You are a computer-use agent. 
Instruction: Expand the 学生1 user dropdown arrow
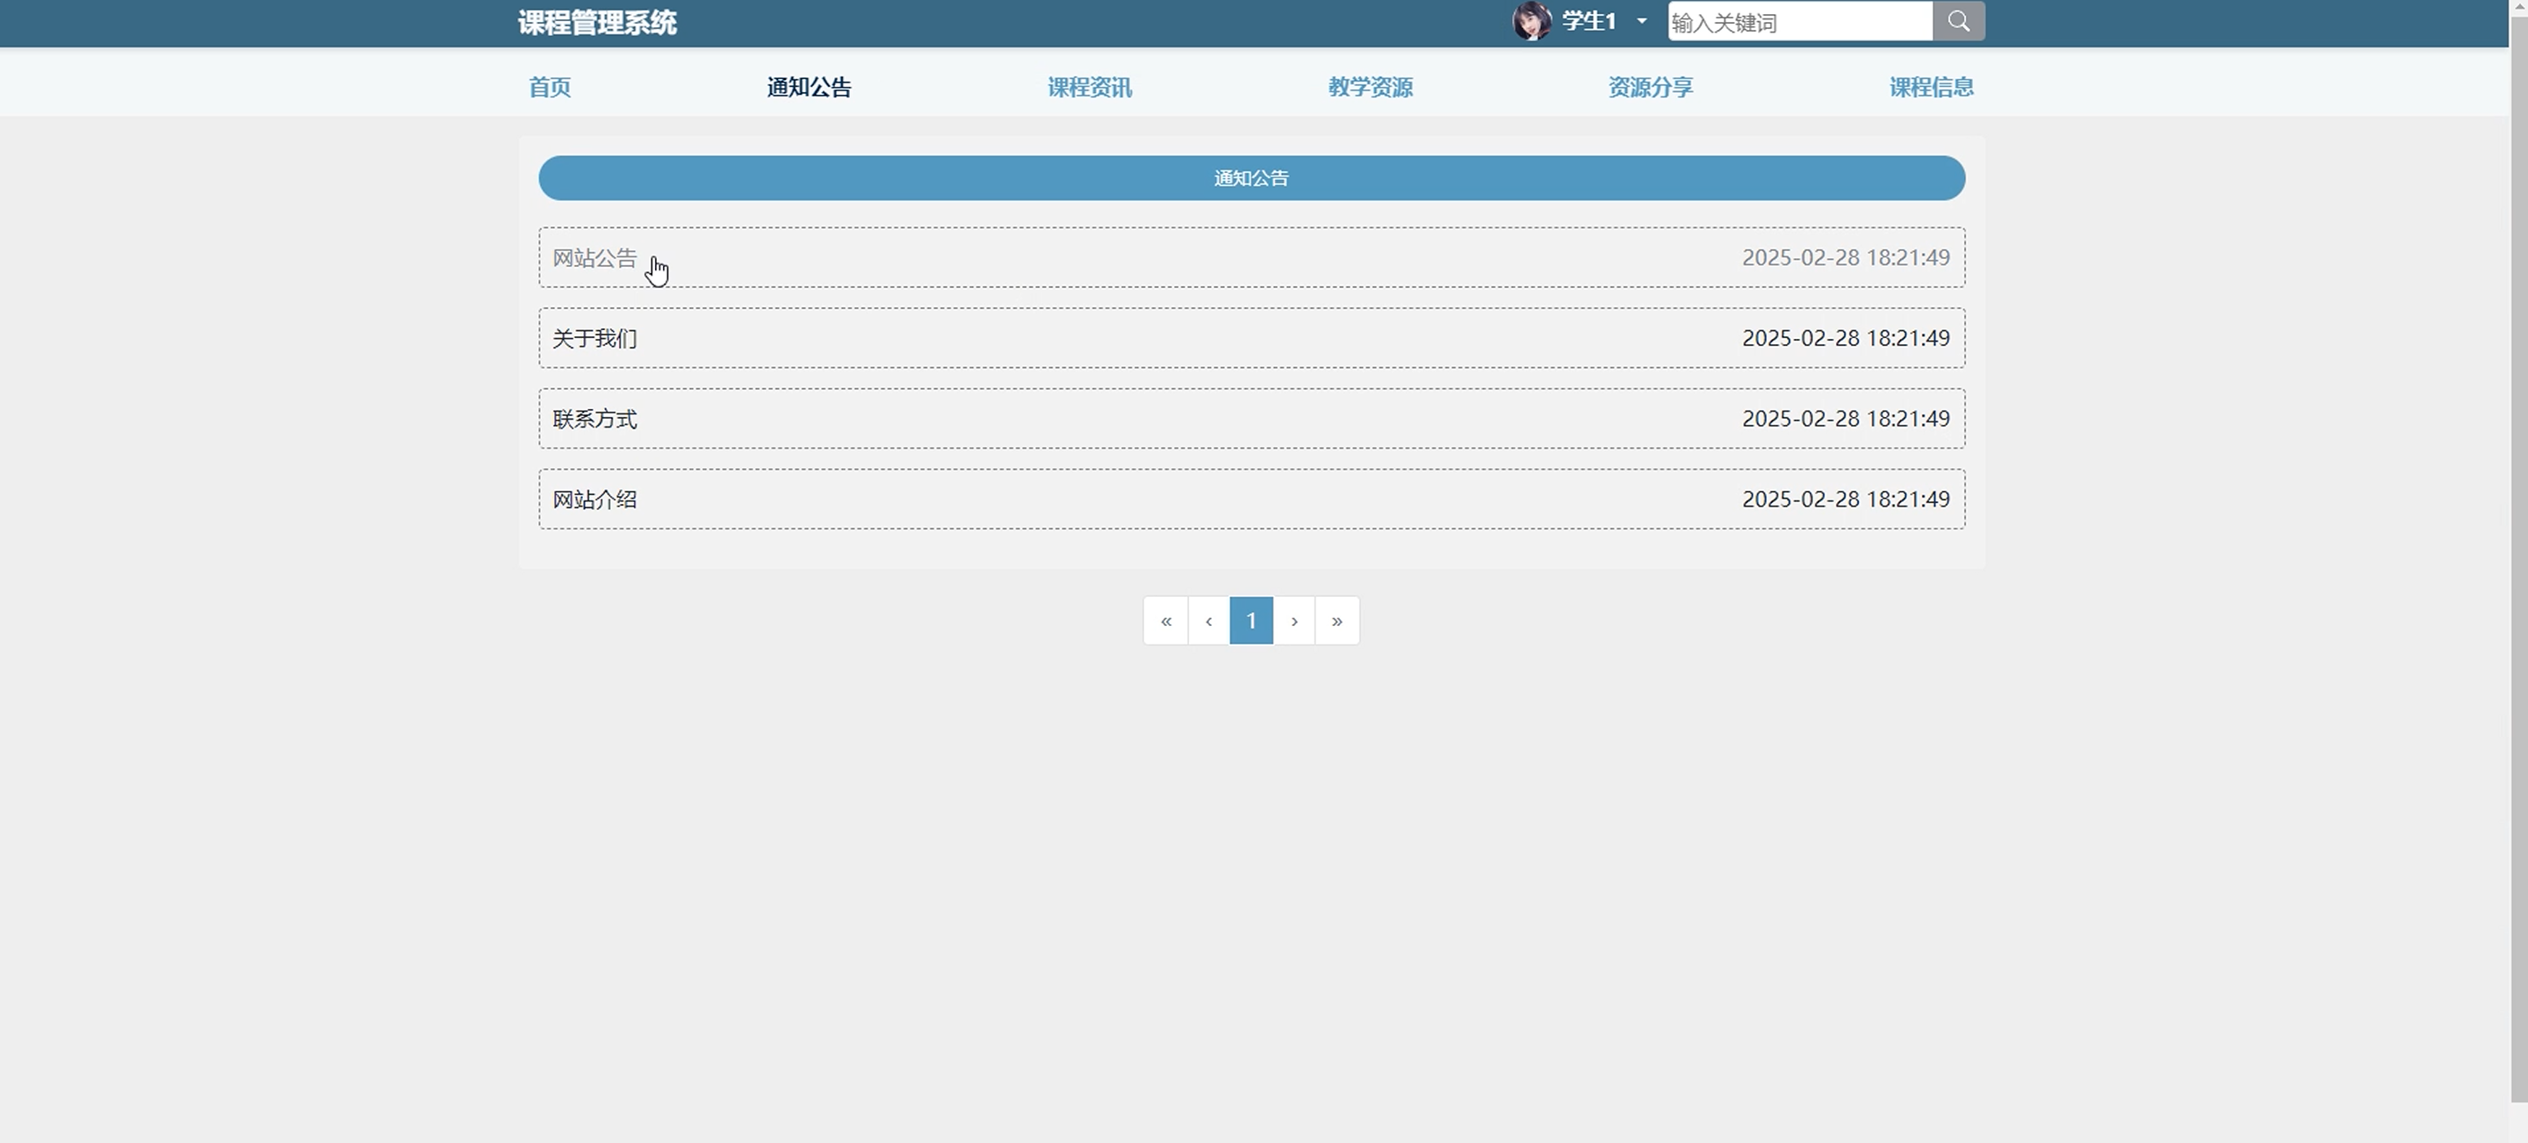click(1642, 22)
